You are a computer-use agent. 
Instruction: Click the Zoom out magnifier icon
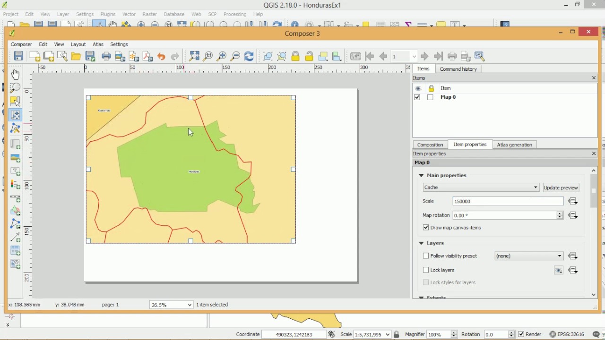point(235,56)
